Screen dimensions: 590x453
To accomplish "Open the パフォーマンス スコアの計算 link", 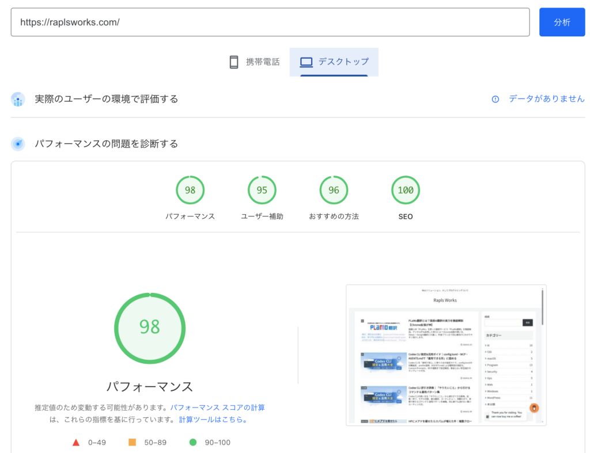I will tap(219, 407).
